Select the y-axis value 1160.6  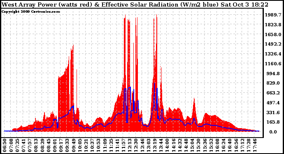pyautogui.click(x=273, y=64)
